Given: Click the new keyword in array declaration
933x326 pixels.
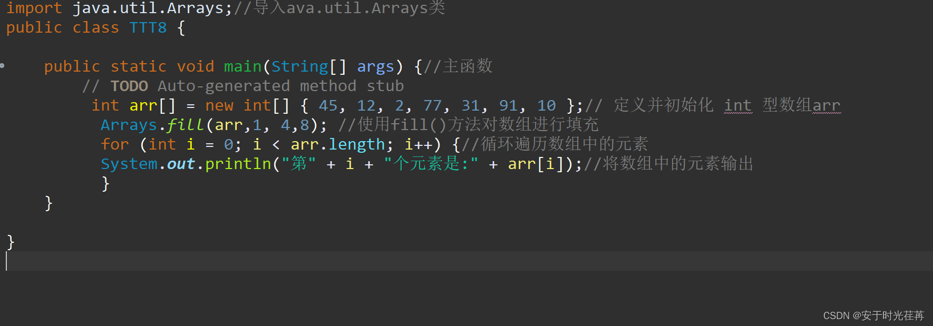Looking at the screenshot, I should tap(219, 105).
